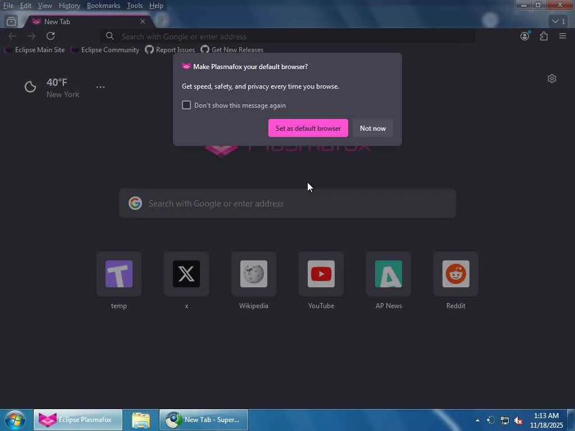Open the Windows Start menu orb
The image size is (575, 431).
pos(15,420)
